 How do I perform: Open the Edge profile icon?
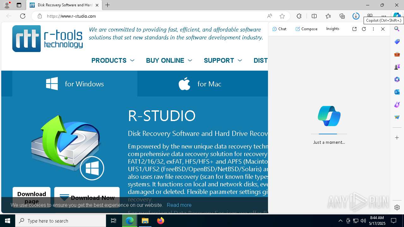coord(7,5)
